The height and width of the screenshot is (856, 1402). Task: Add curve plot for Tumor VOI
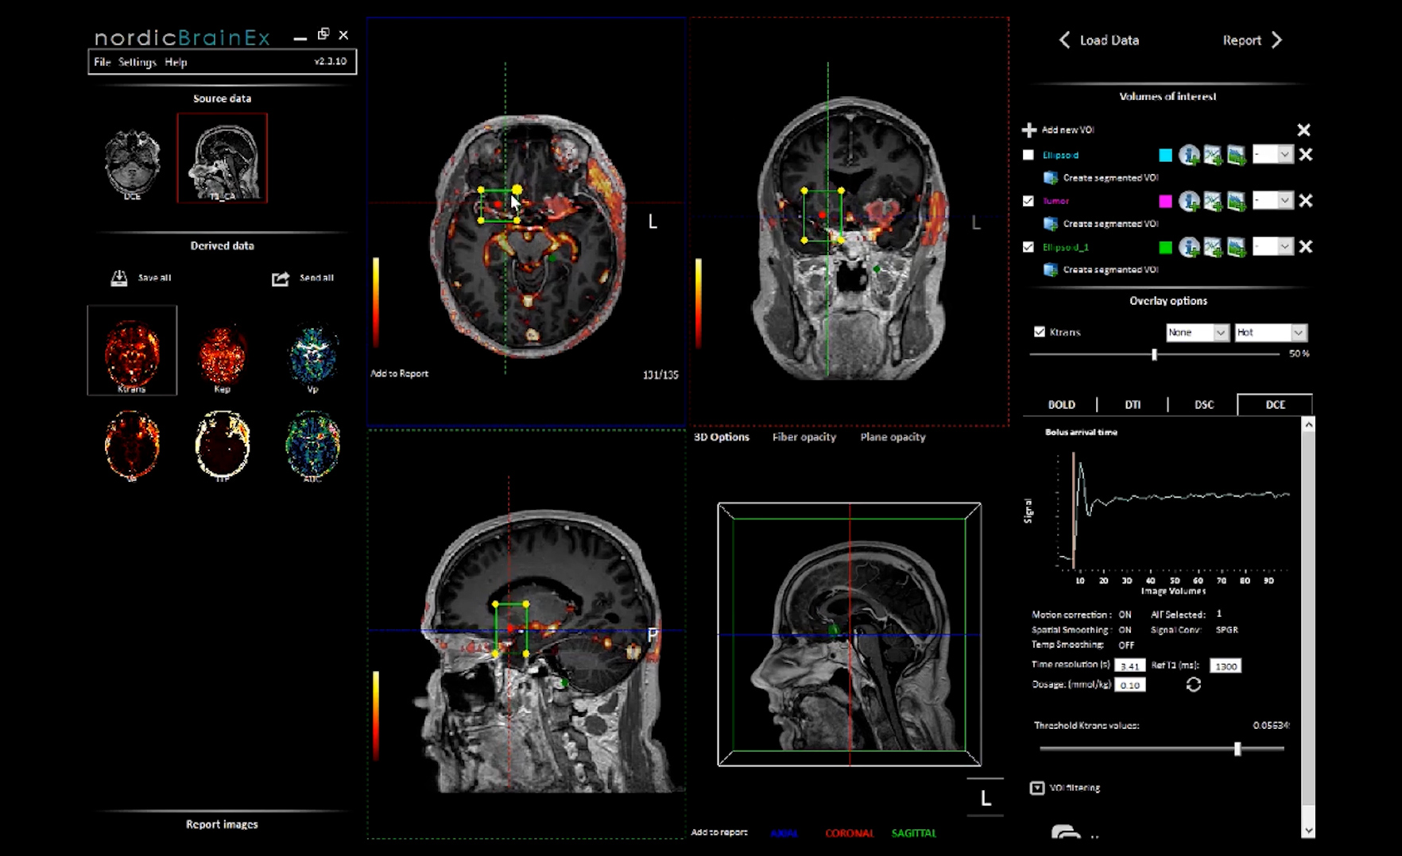1213,201
